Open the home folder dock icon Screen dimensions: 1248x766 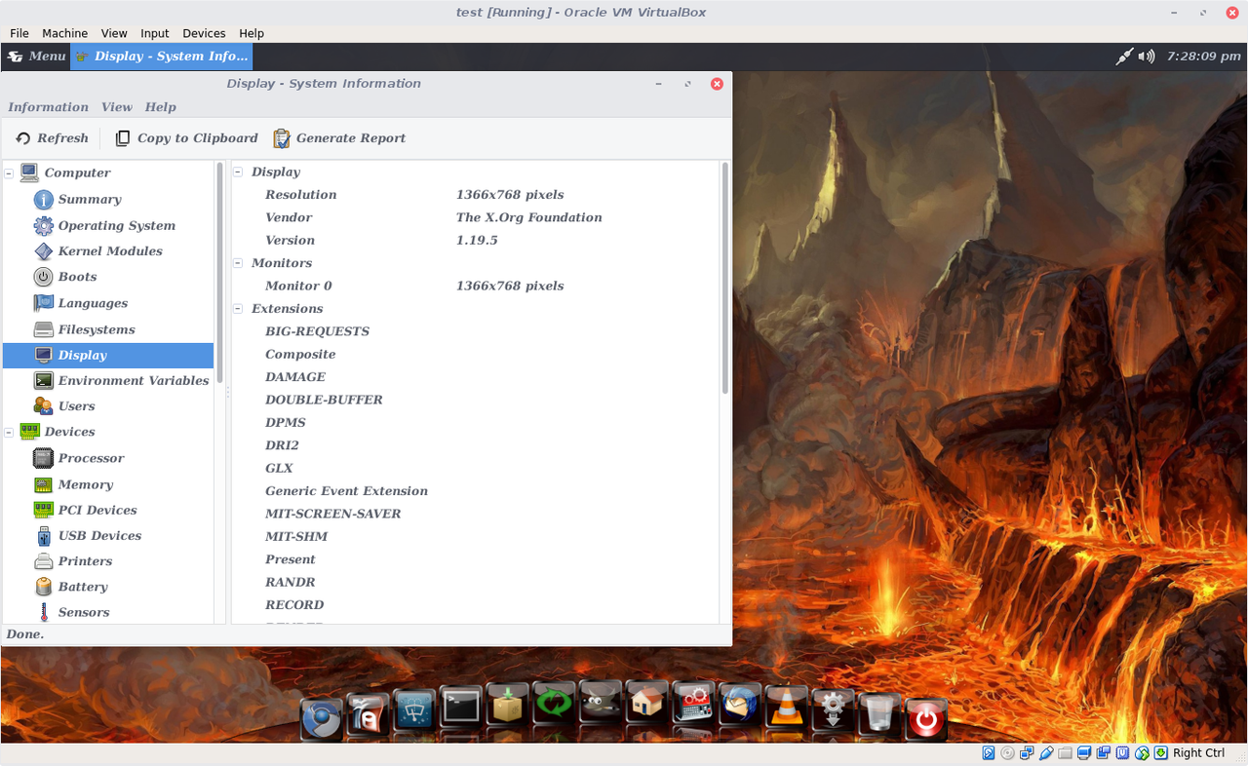646,703
